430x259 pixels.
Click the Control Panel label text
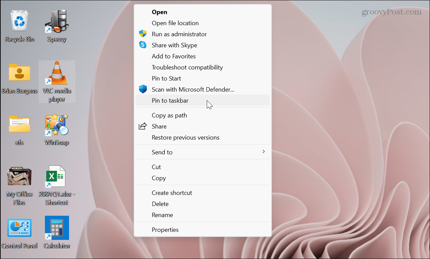19,246
